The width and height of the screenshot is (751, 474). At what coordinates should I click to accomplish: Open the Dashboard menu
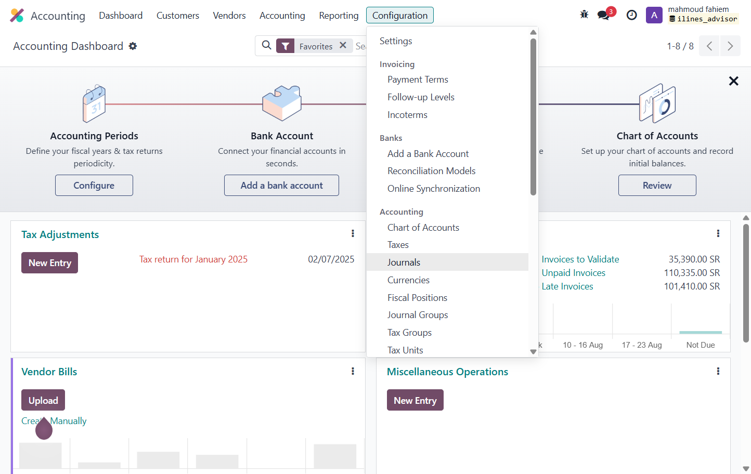tap(121, 16)
